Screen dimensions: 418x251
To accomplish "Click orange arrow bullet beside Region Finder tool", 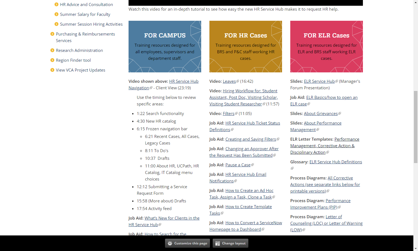I will (52, 60).
